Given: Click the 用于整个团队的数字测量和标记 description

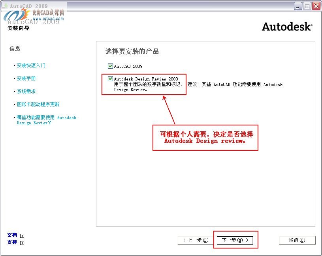Looking at the screenshot, I should [149, 84].
